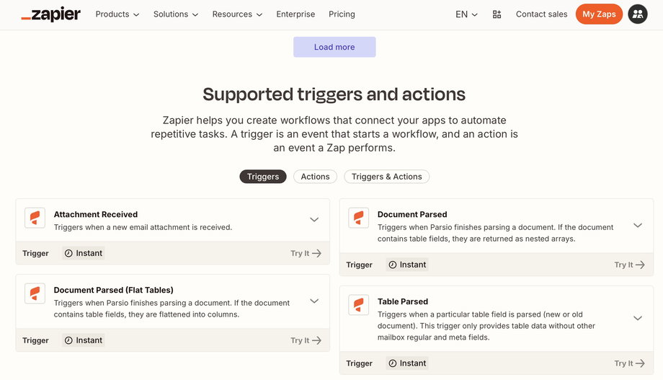663x380 pixels.
Task: Open the Products menu
Action: point(117,14)
